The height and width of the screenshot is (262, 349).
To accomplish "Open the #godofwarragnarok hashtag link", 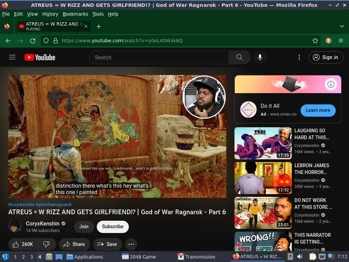I will (x=54, y=205).
